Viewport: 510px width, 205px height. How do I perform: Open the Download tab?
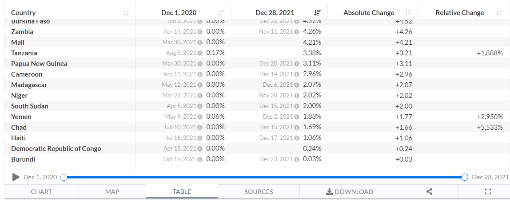[x=350, y=192]
